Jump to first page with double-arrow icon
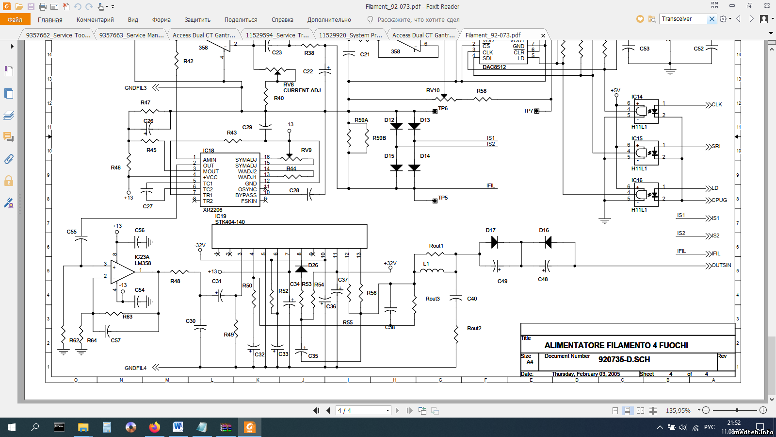This screenshot has width=776, height=437. click(316, 411)
